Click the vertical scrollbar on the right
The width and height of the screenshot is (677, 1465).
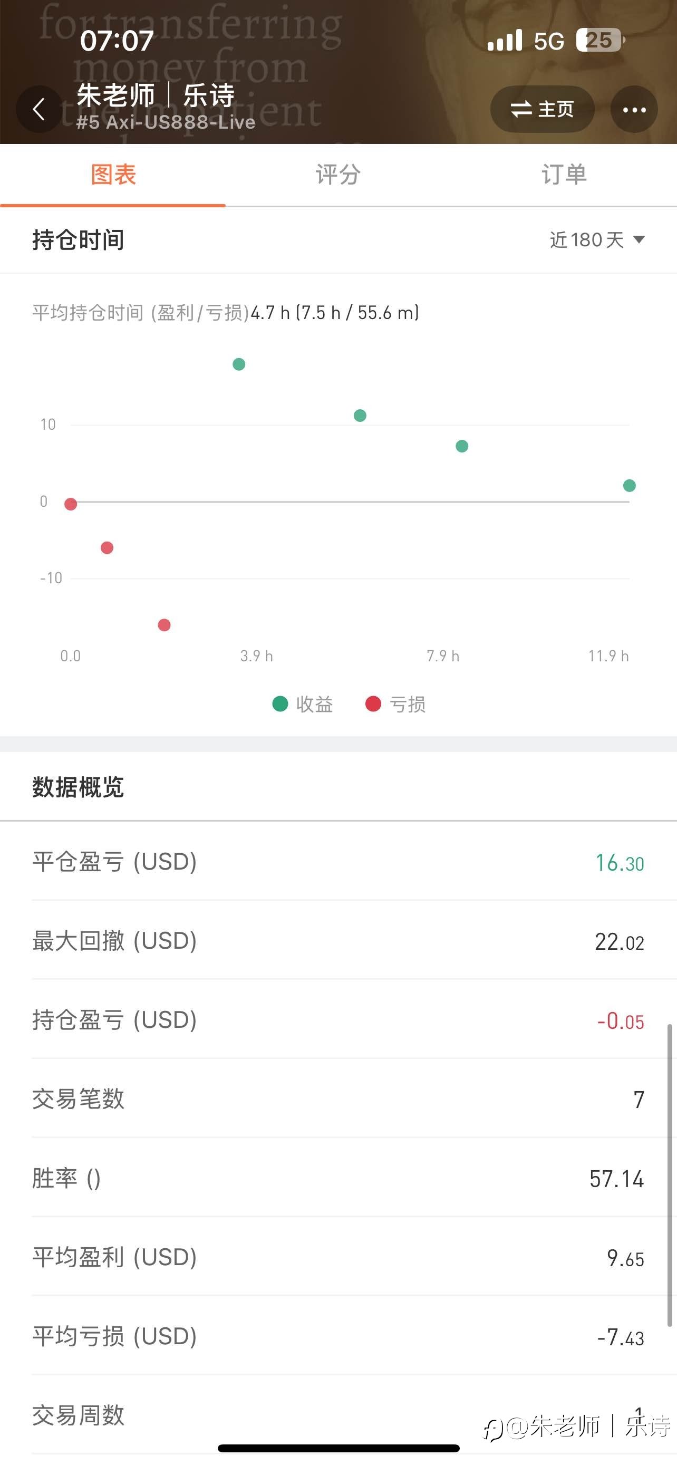point(670,1175)
